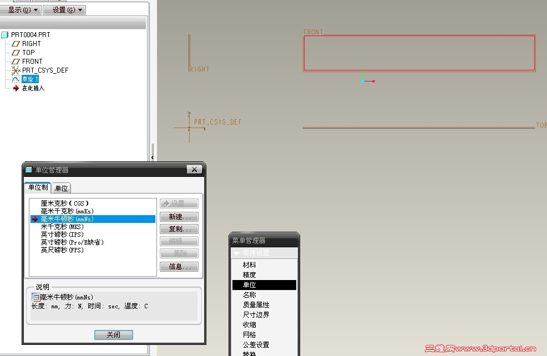Click the unit system icon in 说明 box
547x356 pixels.
pos(36,297)
